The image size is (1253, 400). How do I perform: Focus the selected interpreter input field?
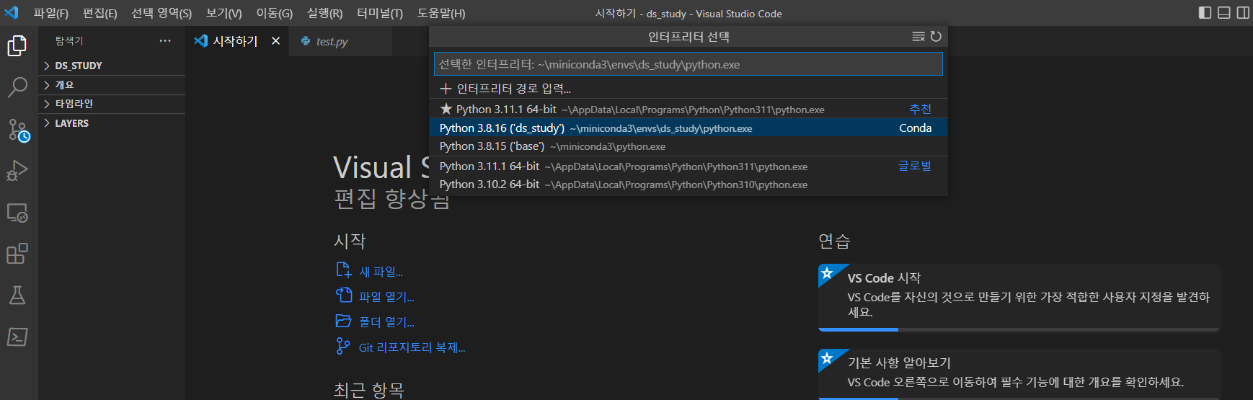(x=689, y=64)
